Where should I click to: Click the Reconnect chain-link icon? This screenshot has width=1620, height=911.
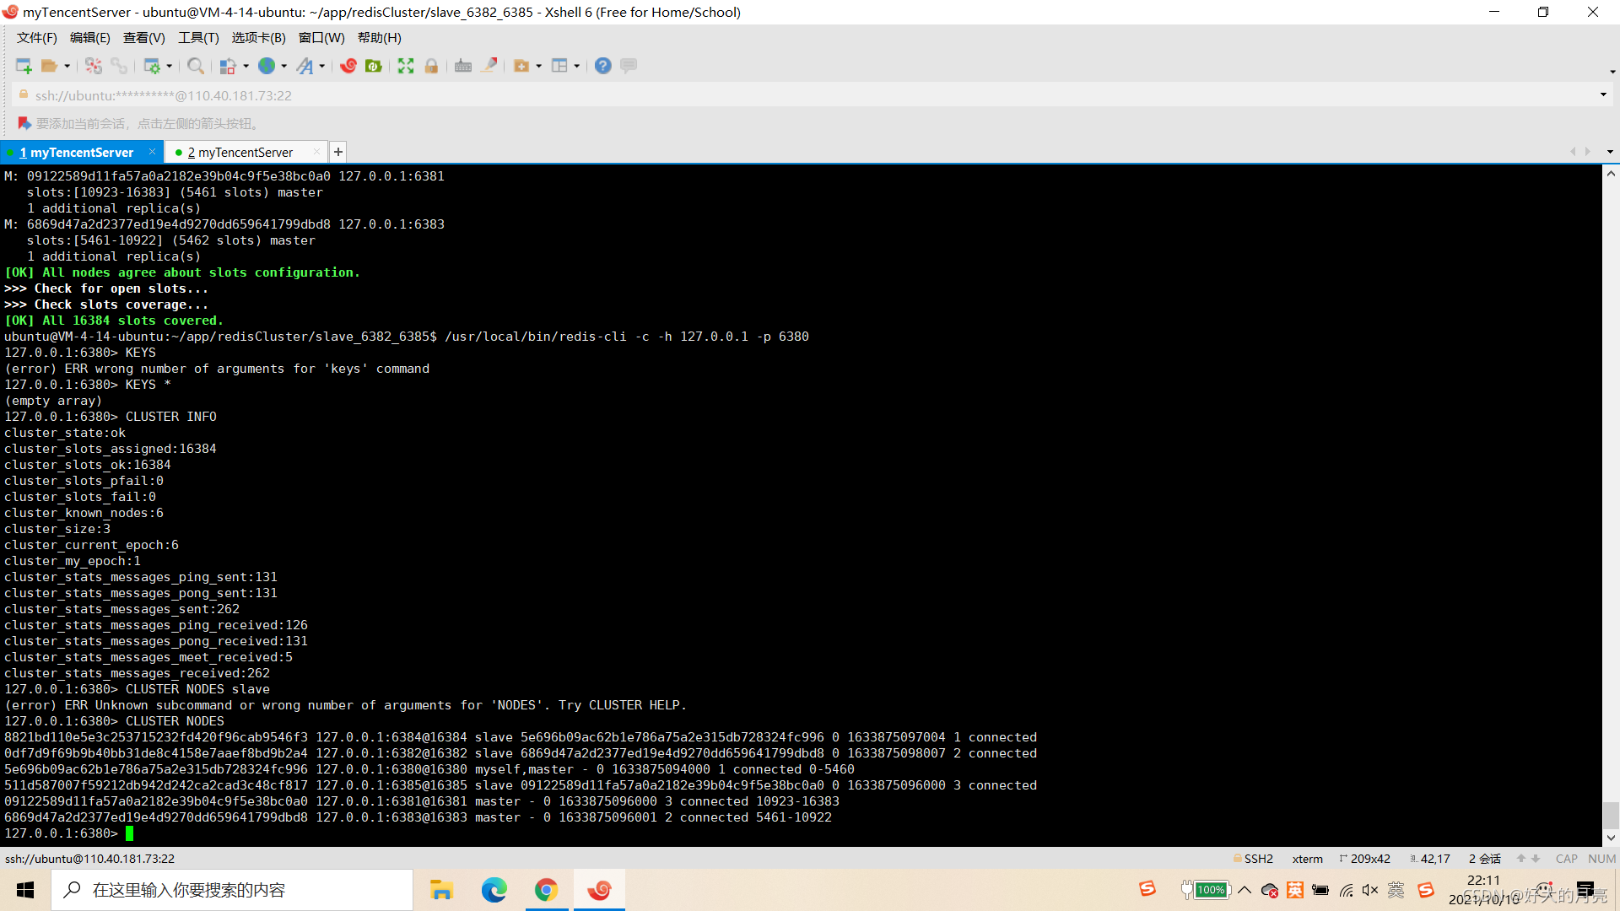pyautogui.click(x=119, y=66)
